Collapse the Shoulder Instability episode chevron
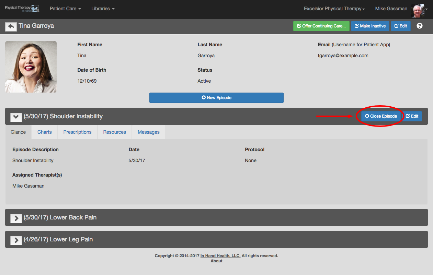 click(16, 117)
